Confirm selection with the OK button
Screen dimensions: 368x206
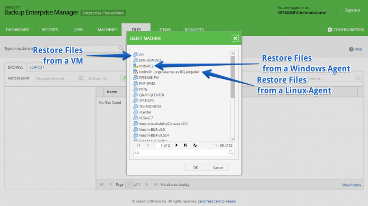[196, 167]
